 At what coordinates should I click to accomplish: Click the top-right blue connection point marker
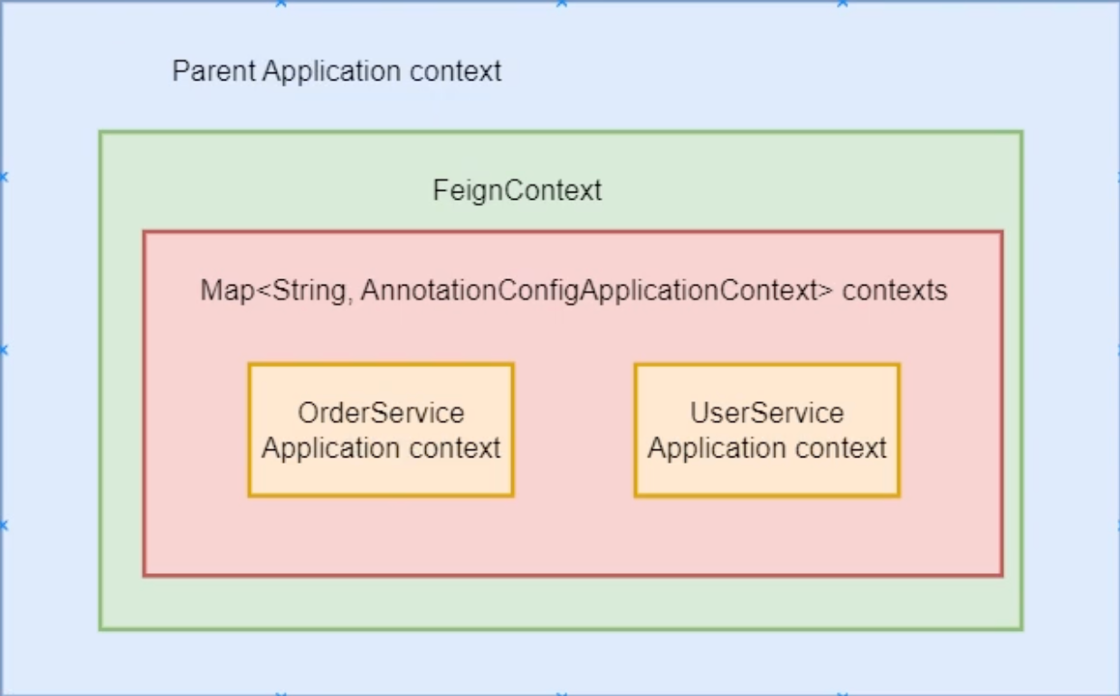pos(842,4)
